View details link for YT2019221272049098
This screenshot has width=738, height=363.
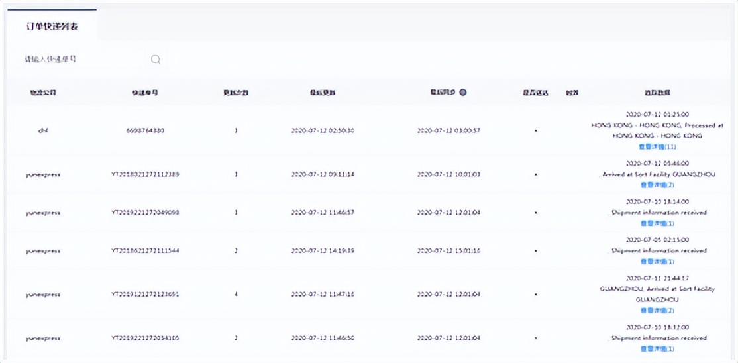pos(657,223)
